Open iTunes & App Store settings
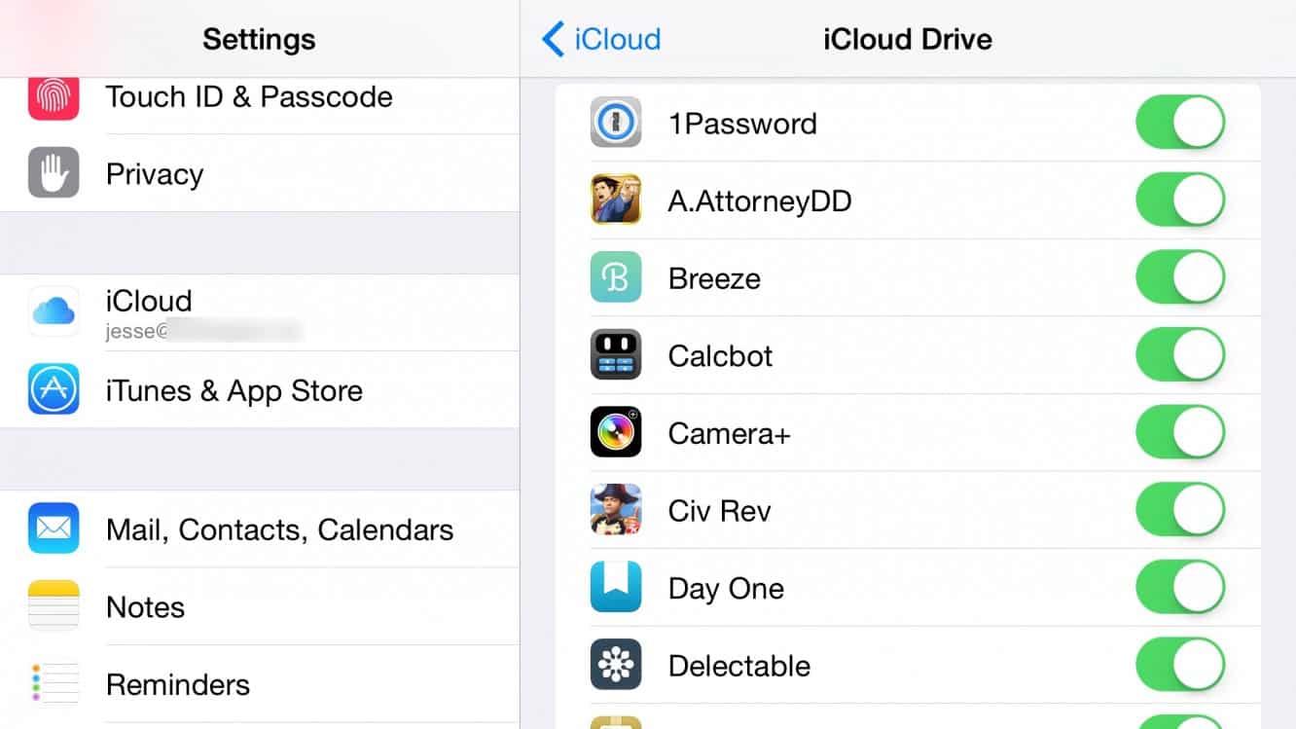The height and width of the screenshot is (729, 1296). tap(260, 389)
